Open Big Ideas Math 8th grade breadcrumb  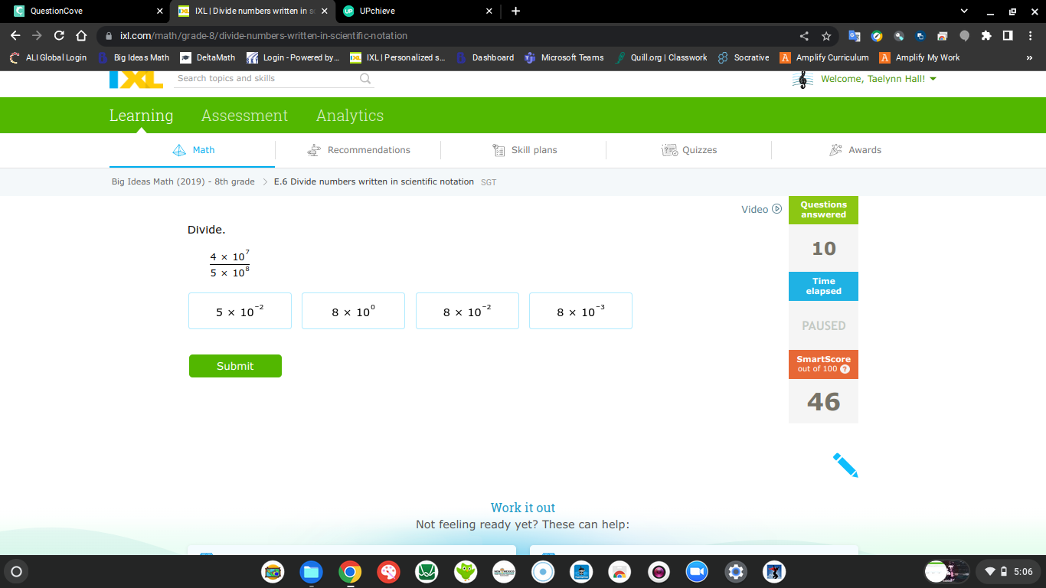coord(183,181)
